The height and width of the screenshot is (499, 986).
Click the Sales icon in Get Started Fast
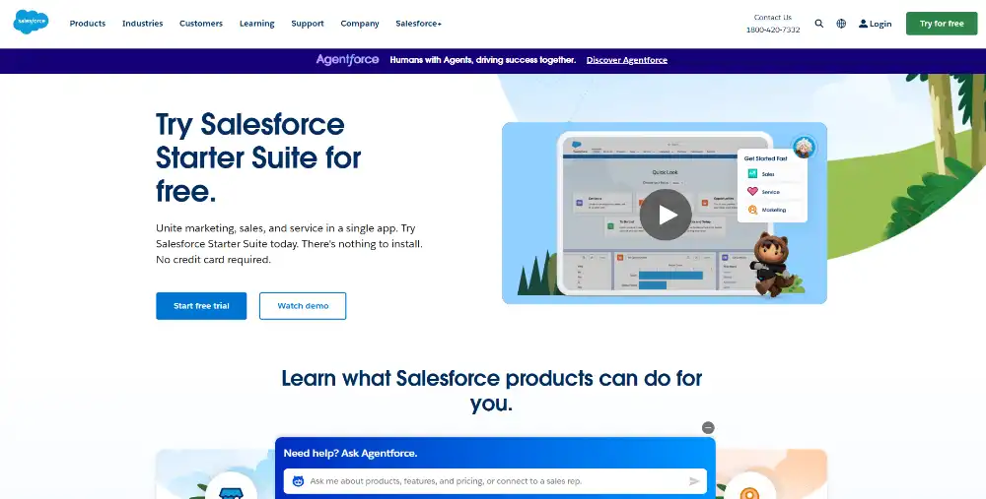752,174
